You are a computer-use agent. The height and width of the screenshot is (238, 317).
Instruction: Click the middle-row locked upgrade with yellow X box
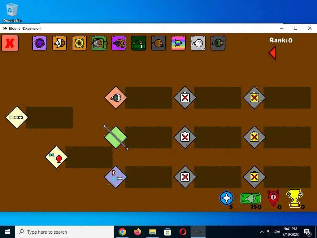(254, 137)
